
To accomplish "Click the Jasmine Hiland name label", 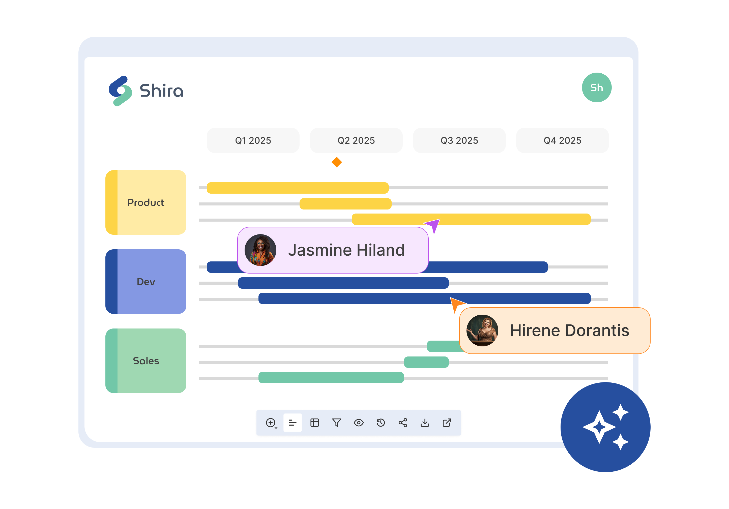I will click(346, 250).
